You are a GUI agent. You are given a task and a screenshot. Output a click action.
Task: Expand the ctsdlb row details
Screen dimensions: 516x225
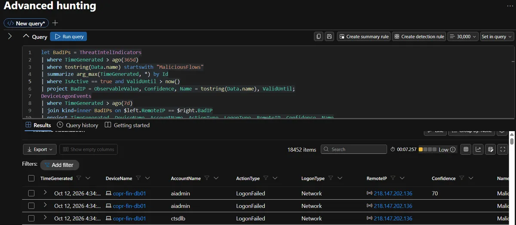(45, 218)
